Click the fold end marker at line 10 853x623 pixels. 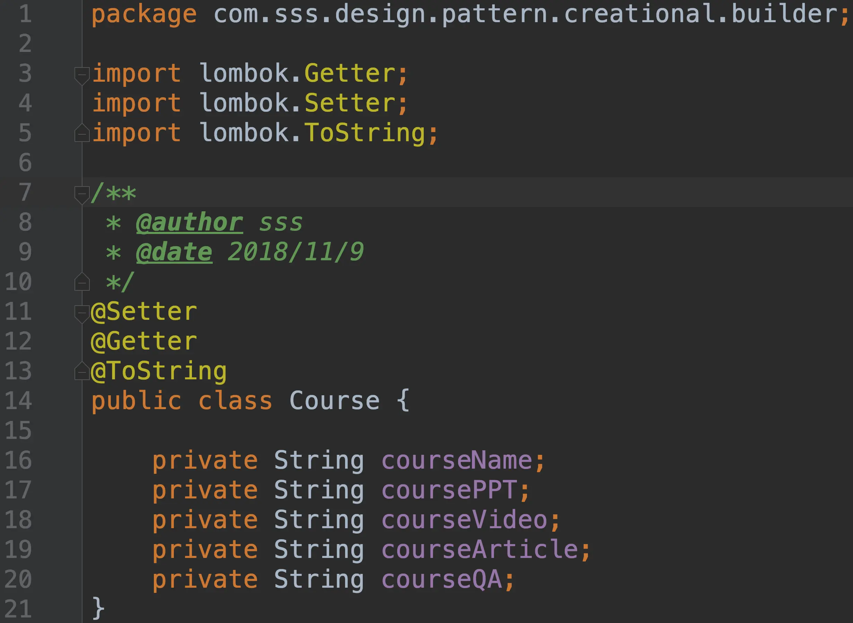click(82, 282)
